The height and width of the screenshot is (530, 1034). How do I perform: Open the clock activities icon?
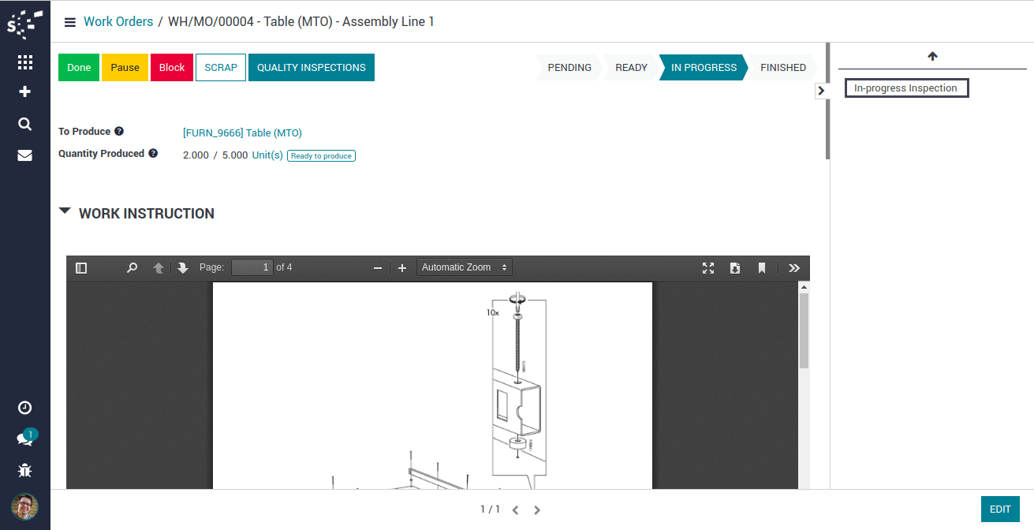click(24, 408)
